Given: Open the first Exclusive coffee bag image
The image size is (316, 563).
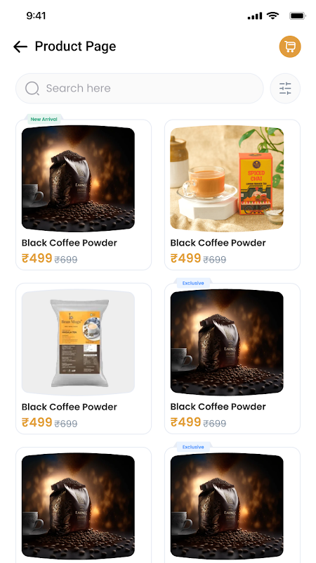Looking at the screenshot, I should tap(227, 342).
